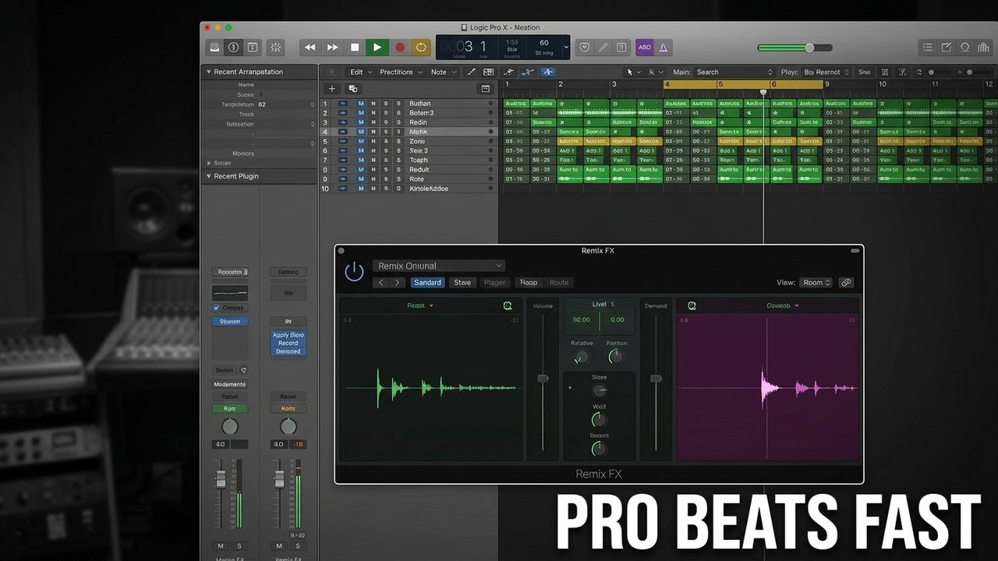Open the Remix Oniunal preset dropdown
Viewport: 998px width, 561px height.
439,266
